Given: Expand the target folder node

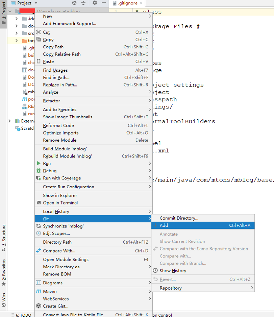Looking at the screenshot, I should point(16,40).
